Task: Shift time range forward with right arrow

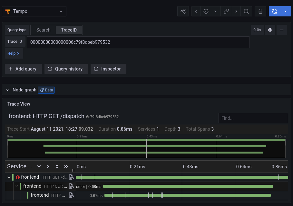Action: click(236, 11)
